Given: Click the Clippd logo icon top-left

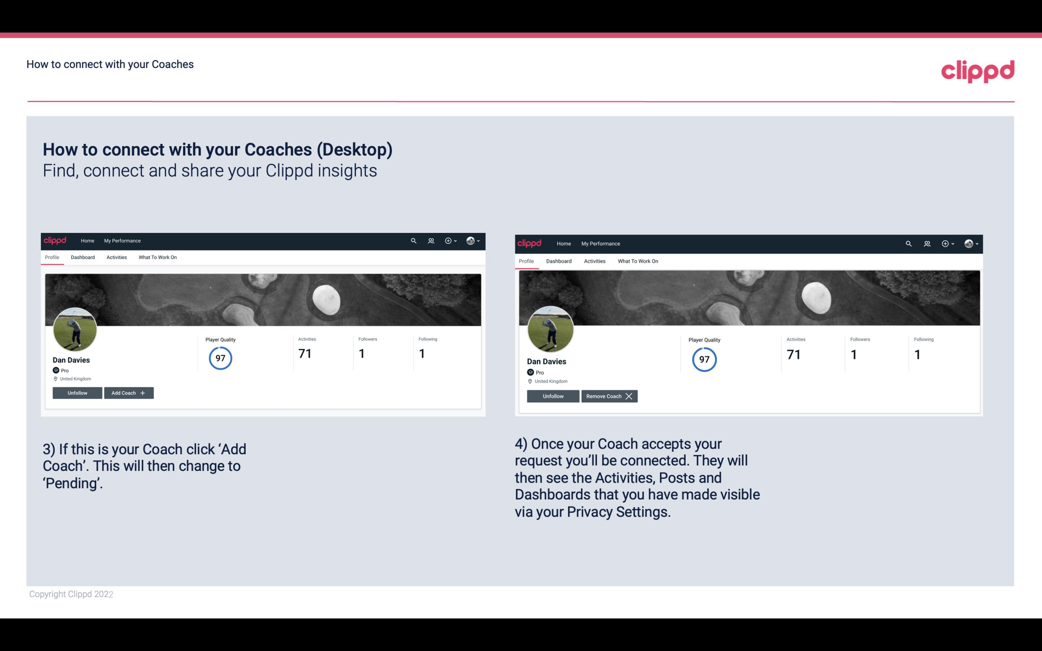Looking at the screenshot, I should pos(57,240).
